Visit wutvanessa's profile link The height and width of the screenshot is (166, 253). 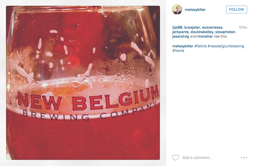click(x=212, y=27)
